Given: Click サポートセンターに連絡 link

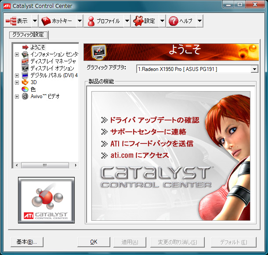Looking at the screenshot, I should (148, 132).
